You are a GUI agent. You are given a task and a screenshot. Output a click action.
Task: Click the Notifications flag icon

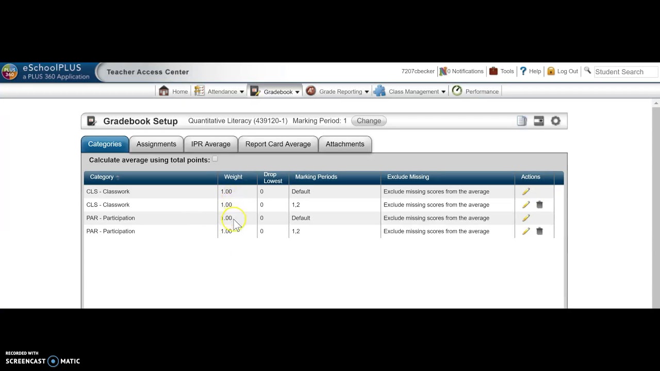(442, 71)
